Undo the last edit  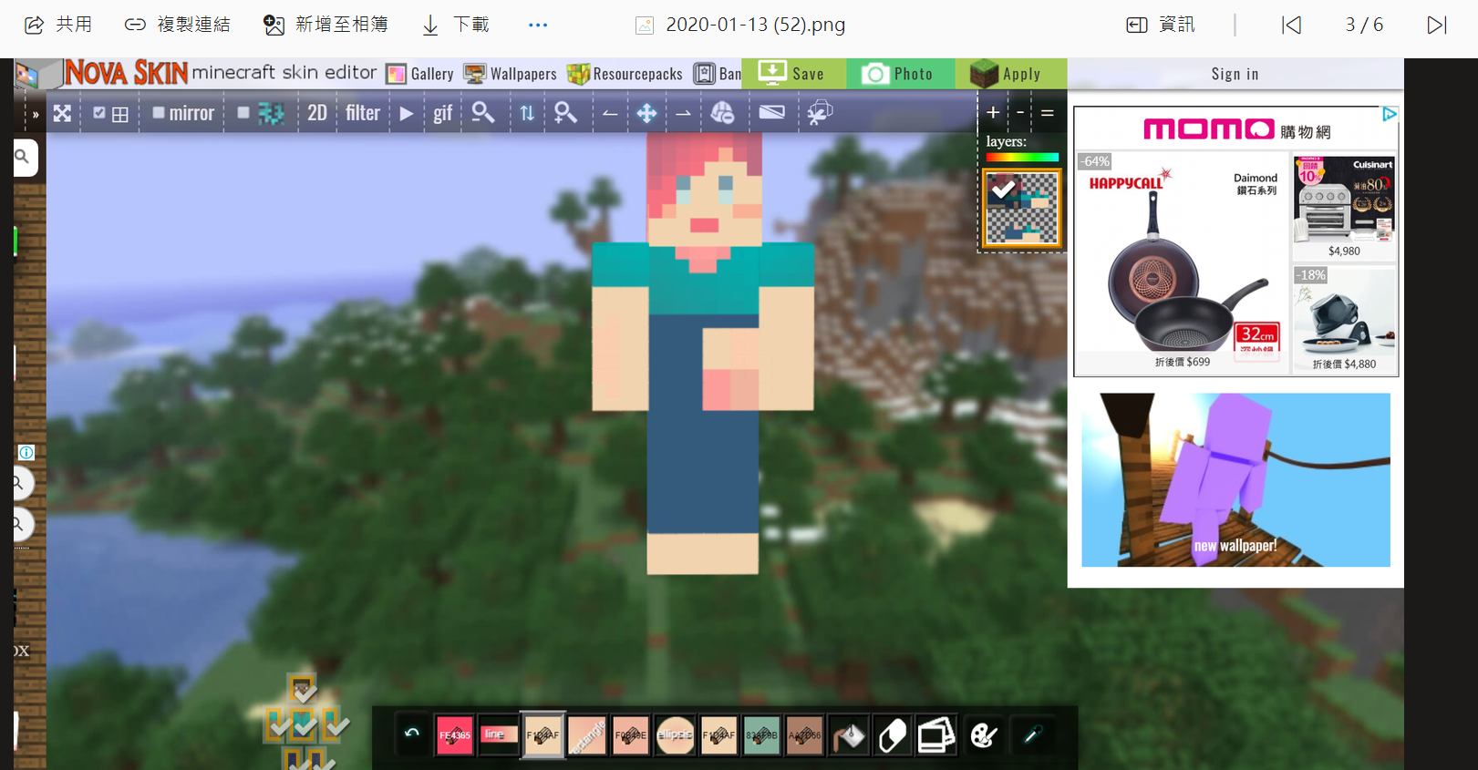point(412,734)
